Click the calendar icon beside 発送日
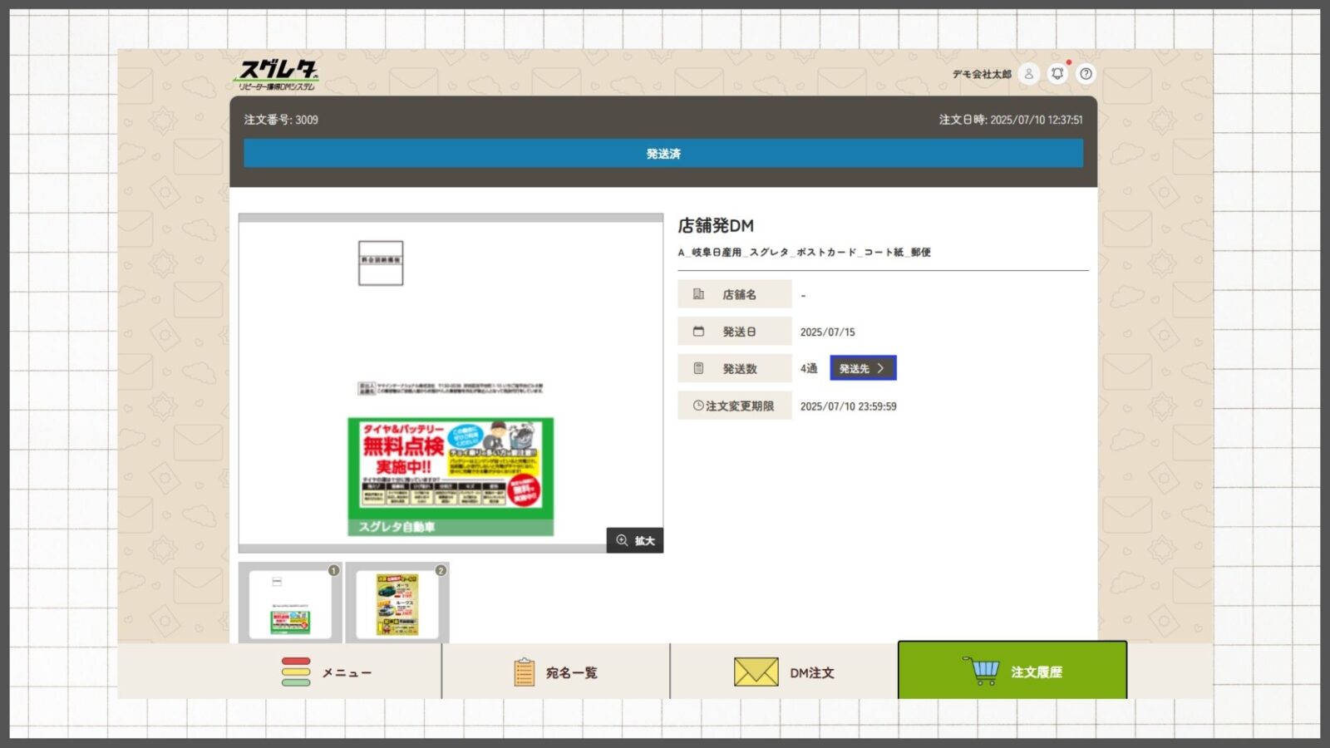Image resolution: width=1330 pixels, height=748 pixels. tap(698, 332)
